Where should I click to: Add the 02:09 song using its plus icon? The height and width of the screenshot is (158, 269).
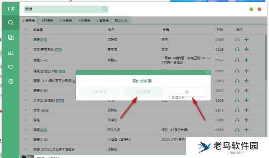(247, 100)
